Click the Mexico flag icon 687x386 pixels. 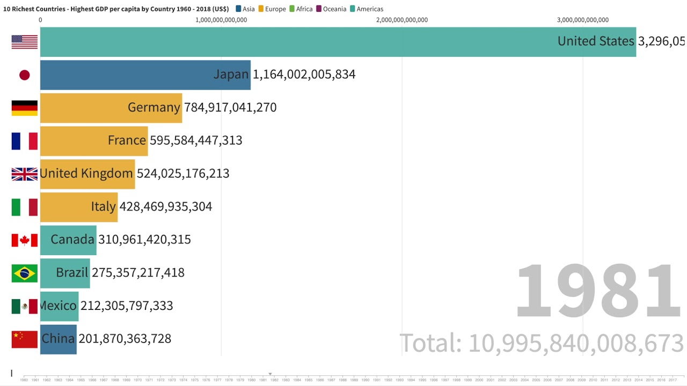[x=25, y=306]
